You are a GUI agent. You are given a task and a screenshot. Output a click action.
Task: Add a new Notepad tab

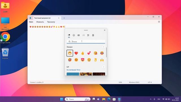64,18
